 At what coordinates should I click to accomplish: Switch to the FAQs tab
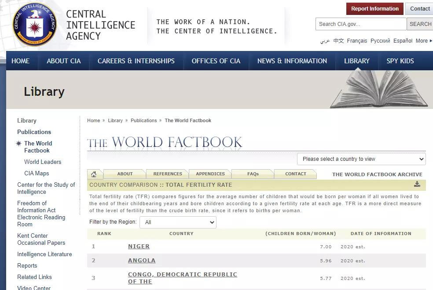253,174
